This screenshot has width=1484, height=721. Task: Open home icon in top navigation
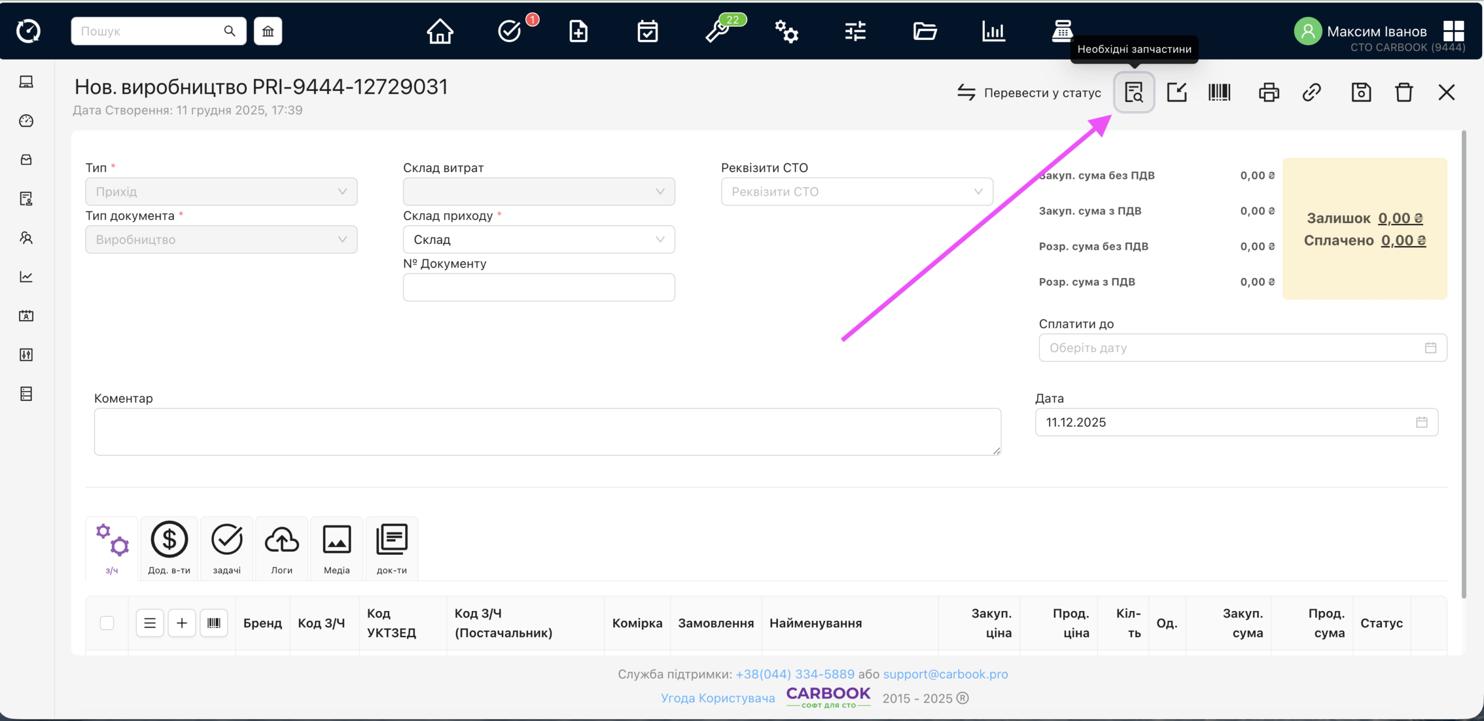440,31
